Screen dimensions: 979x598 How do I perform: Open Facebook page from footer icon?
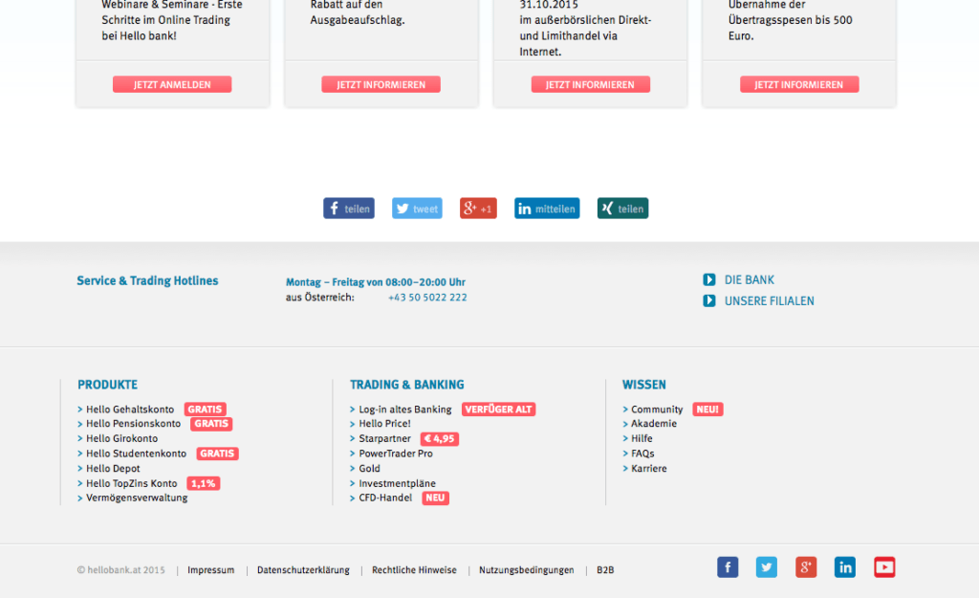point(728,567)
